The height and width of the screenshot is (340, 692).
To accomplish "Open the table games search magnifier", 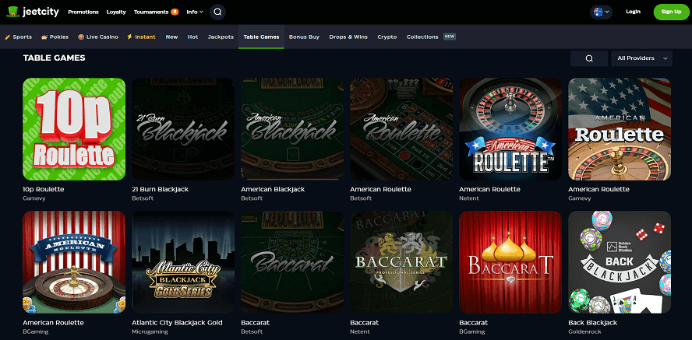I will [589, 58].
